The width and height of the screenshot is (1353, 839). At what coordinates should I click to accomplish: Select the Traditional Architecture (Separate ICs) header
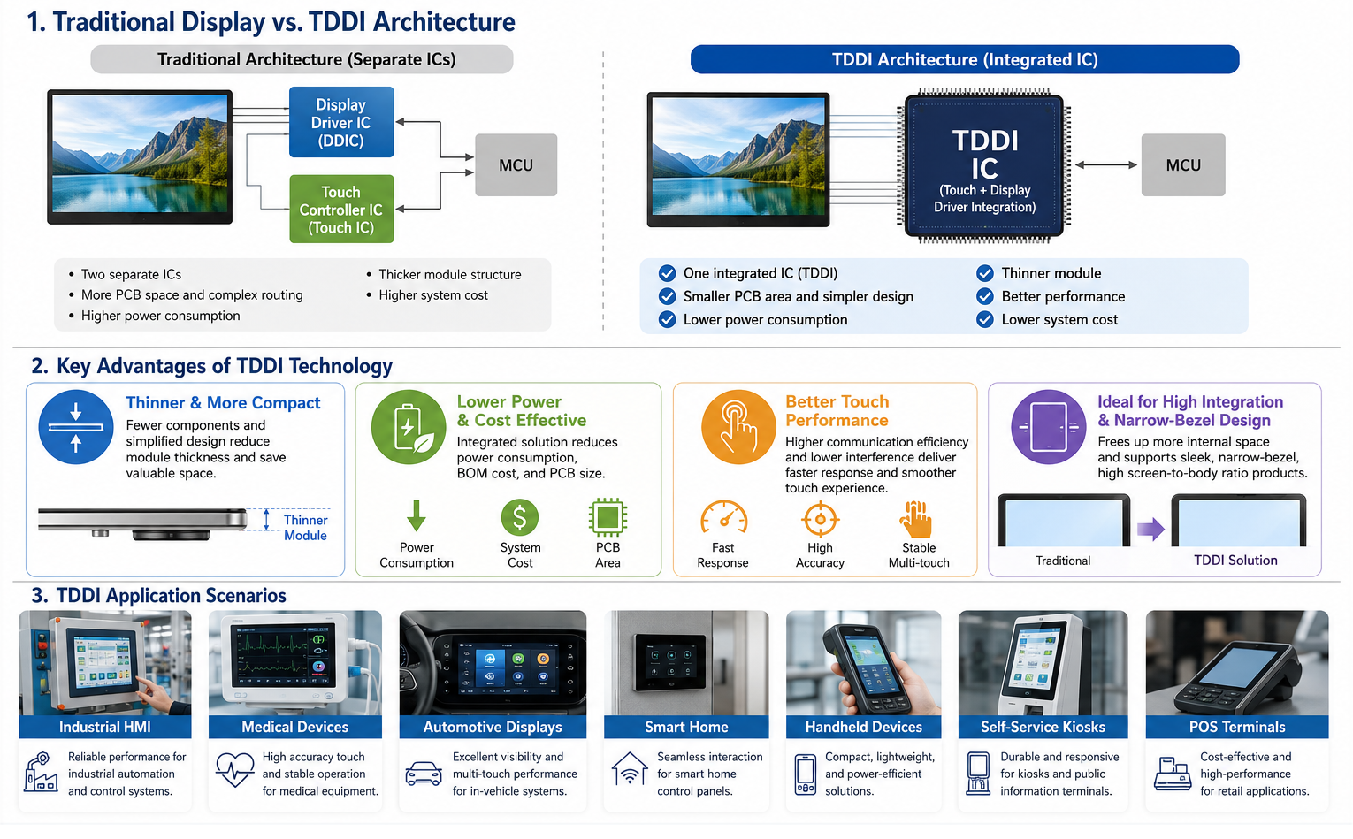click(302, 59)
